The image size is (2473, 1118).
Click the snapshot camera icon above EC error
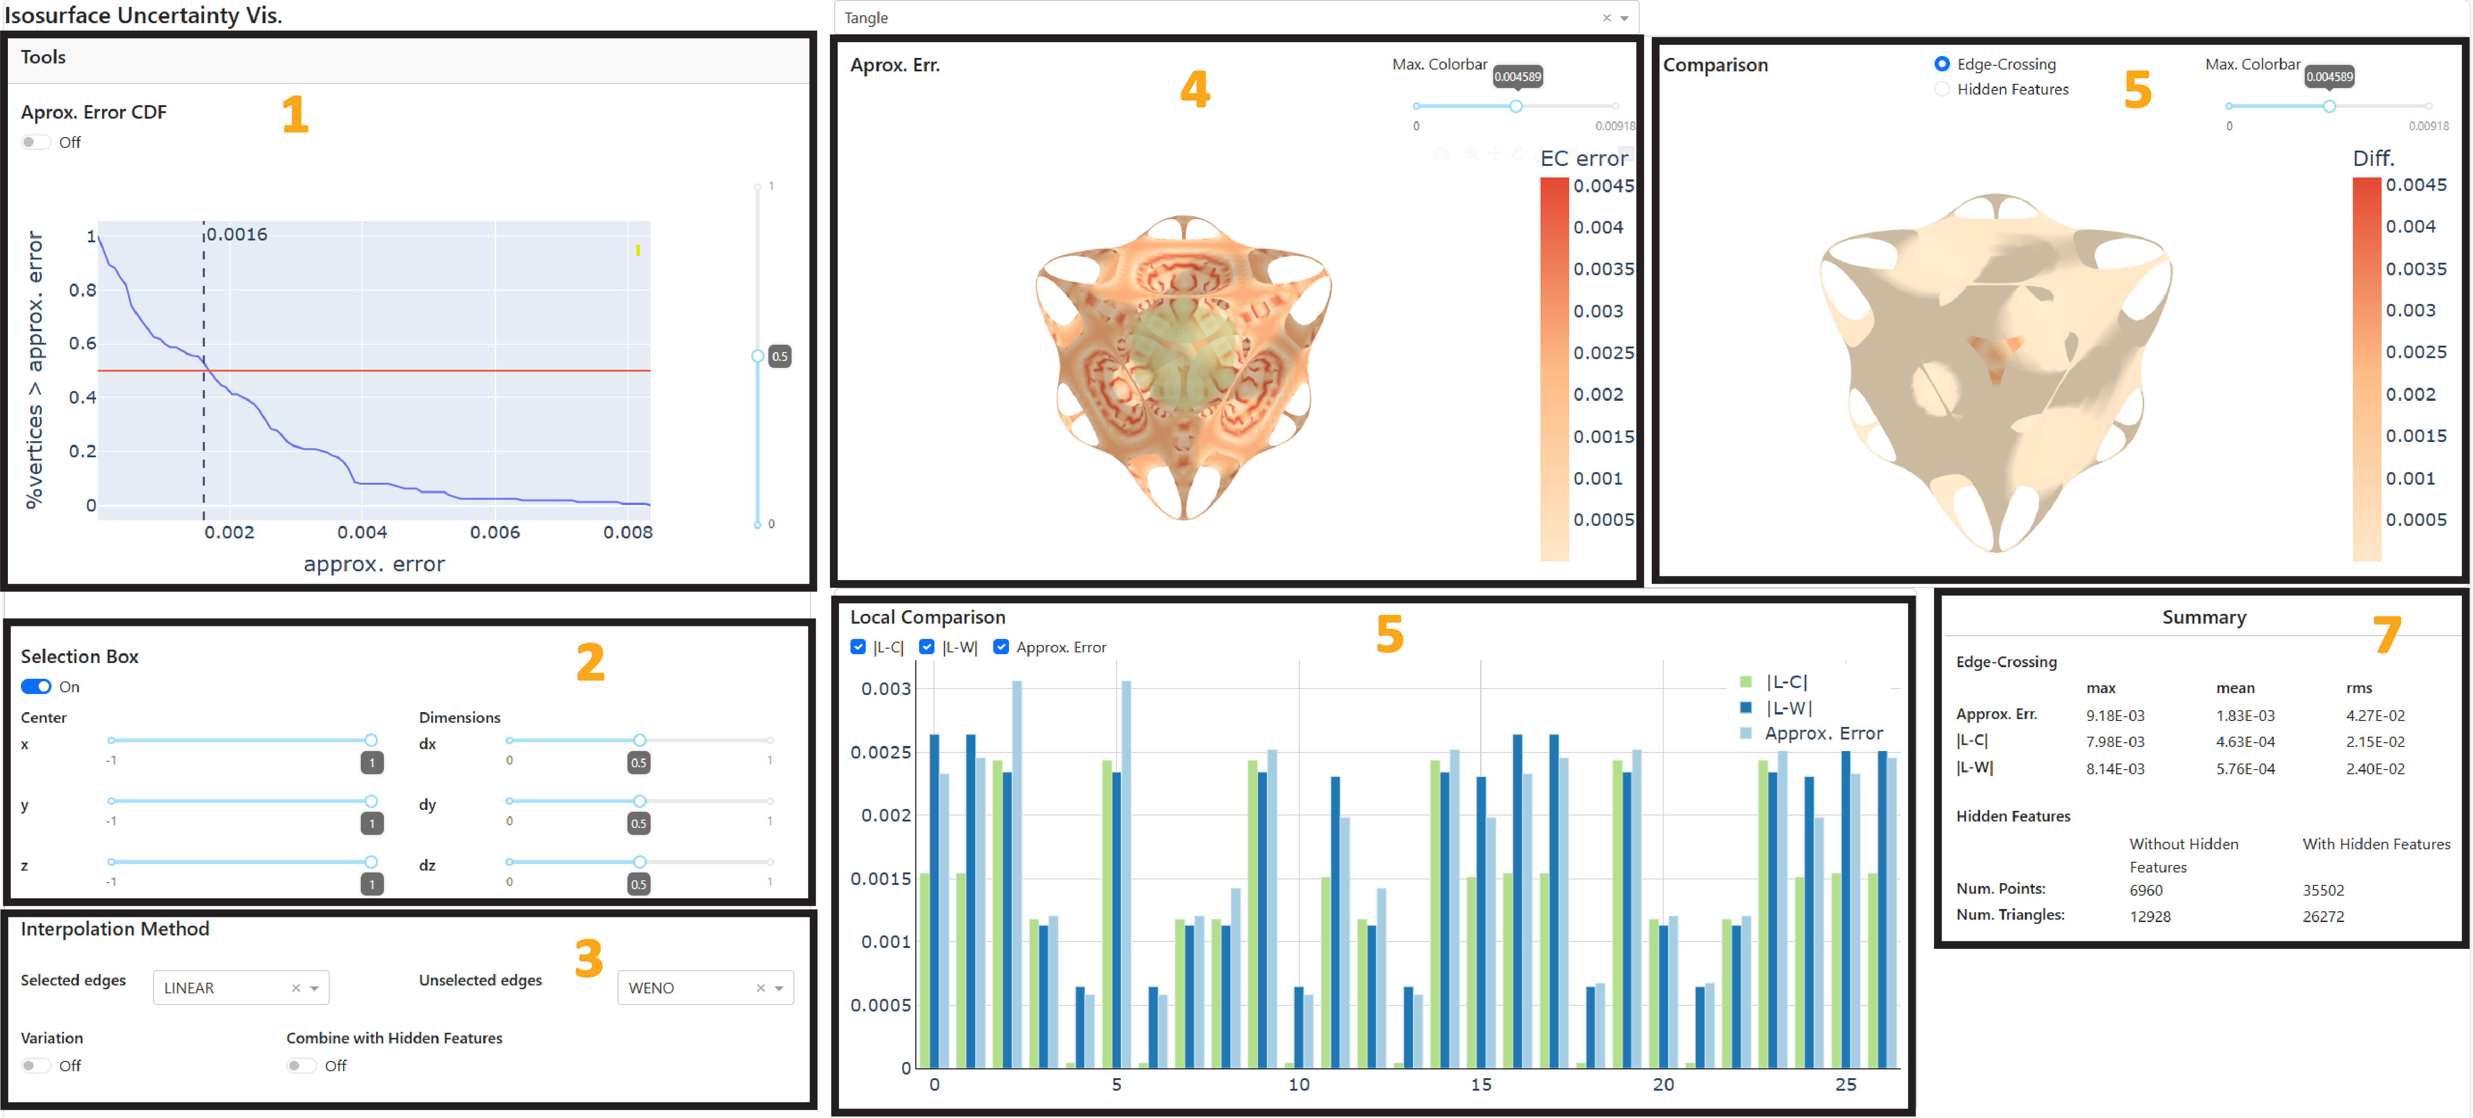[x=1441, y=153]
